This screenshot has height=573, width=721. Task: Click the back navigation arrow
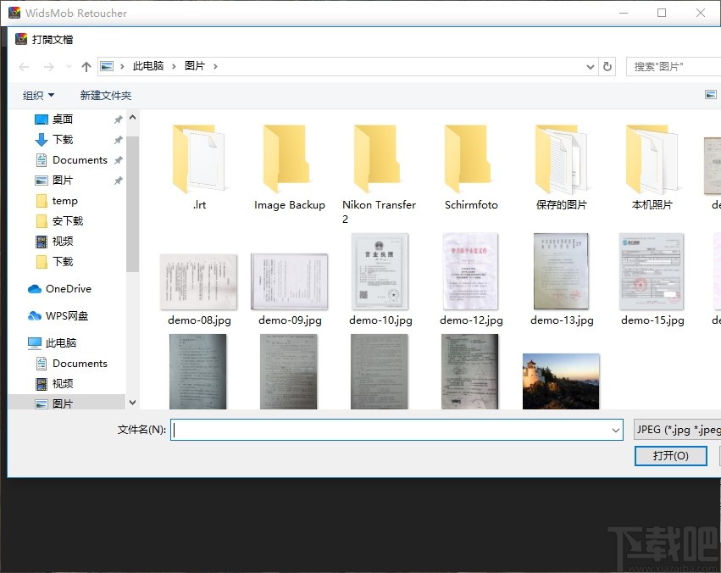pos(23,65)
